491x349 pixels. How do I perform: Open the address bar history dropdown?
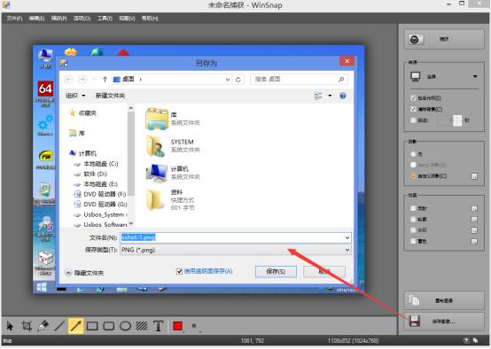point(228,80)
